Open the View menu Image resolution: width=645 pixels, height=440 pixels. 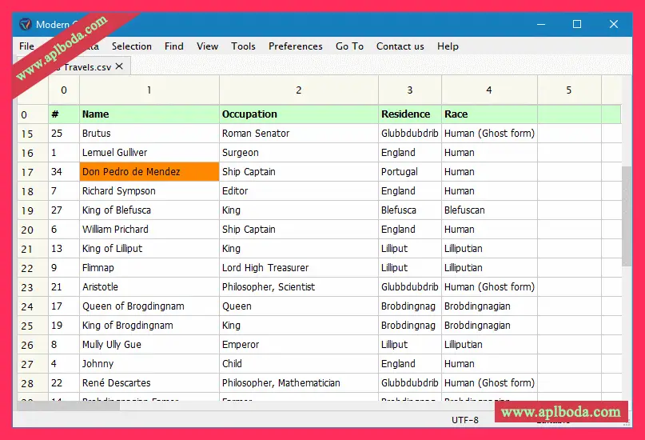(x=207, y=46)
